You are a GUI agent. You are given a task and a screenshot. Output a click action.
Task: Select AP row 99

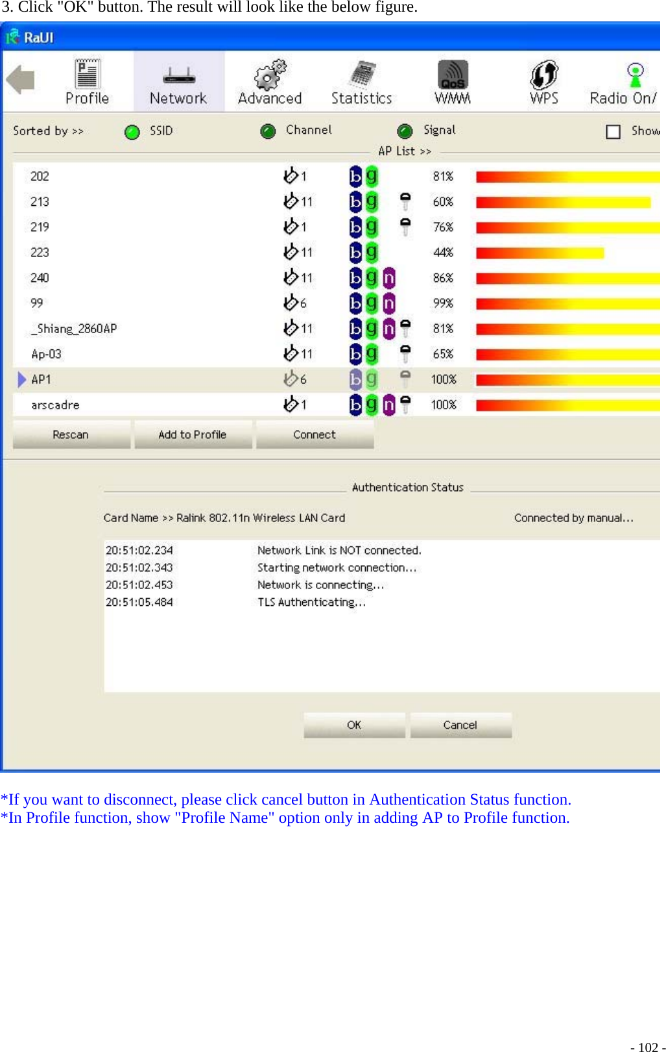pos(336,303)
